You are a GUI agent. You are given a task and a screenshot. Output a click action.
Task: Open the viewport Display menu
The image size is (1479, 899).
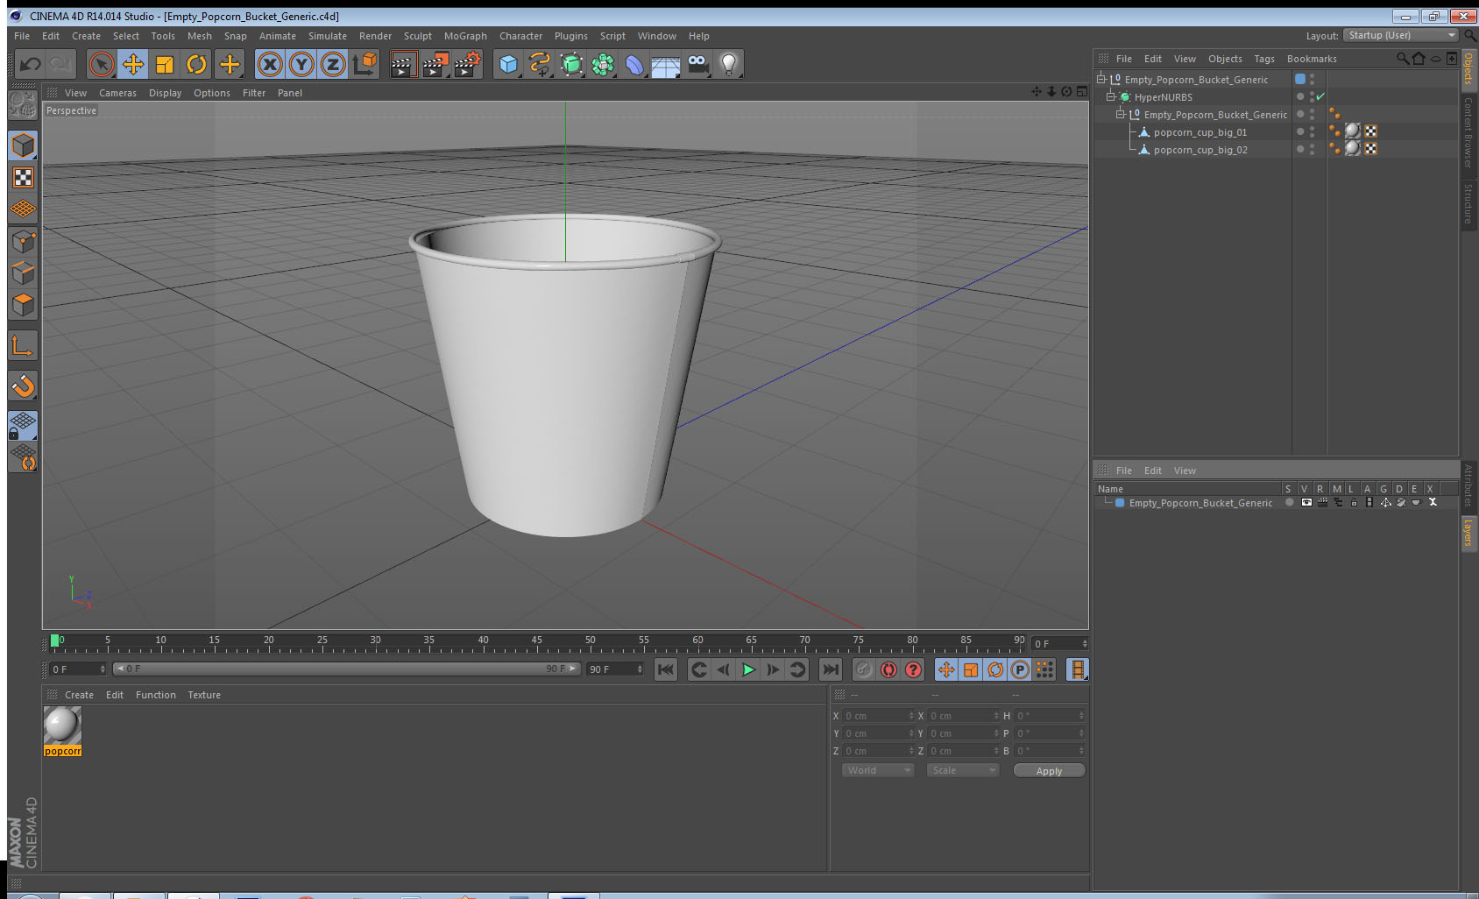(x=165, y=93)
